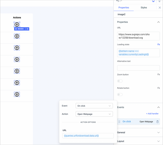Select the Properties tab

click(x=124, y=8)
